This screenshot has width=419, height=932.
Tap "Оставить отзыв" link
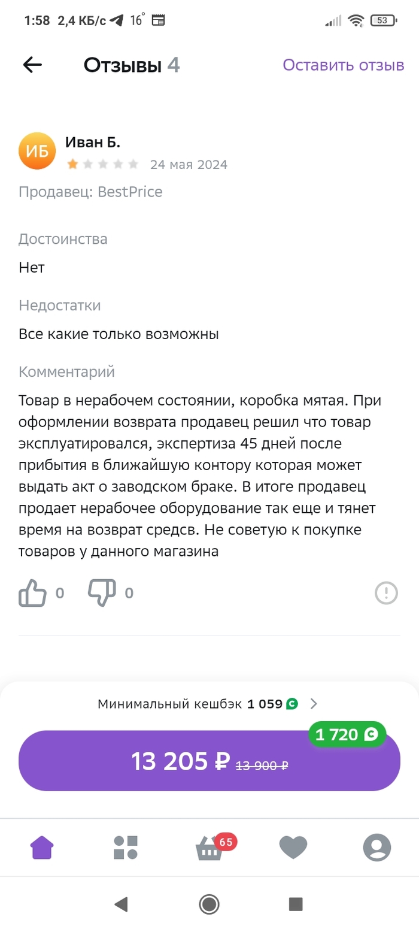pyautogui.click(x=343, y=65)
